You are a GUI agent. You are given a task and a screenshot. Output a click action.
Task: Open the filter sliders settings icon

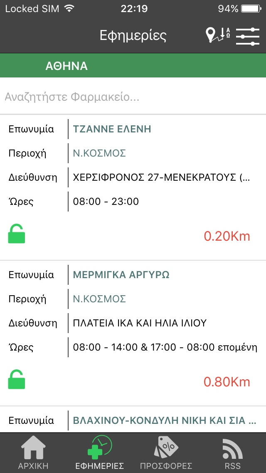pyautogui.click(x=248, y=36)
